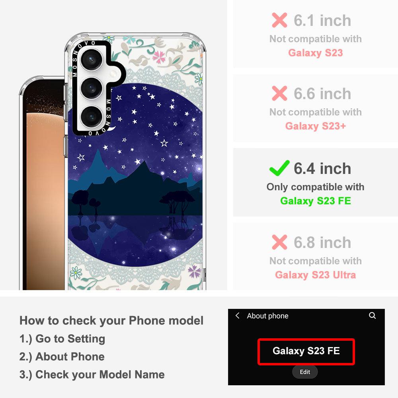Click the green Galaxy S23 FE label
Image resolution: width=398 pixels, height=398 pixels.
pos(316,201)
